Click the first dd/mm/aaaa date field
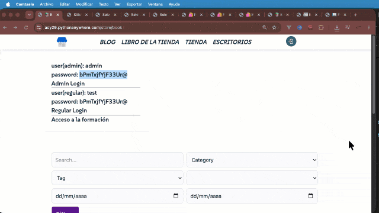The image size is (379, 213). click(x=117, y=196)
